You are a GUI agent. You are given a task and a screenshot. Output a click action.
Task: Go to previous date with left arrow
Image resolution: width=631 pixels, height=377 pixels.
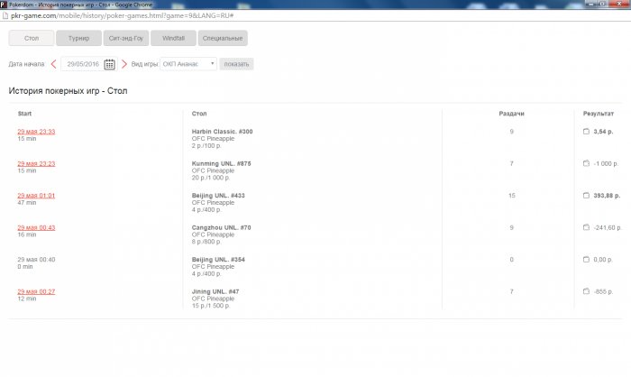(53, 64)
